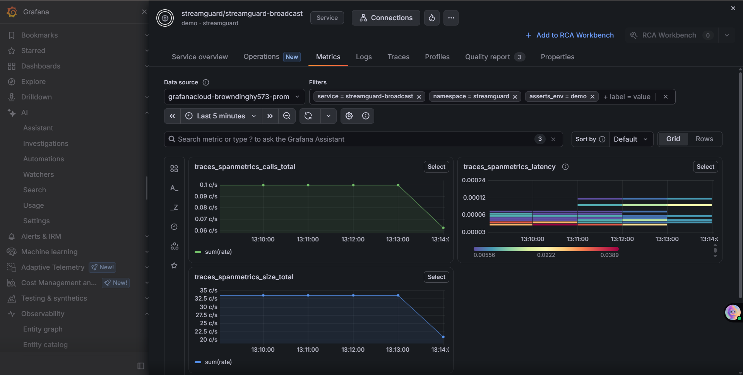Open the Data source dropdown

(234, 97)
